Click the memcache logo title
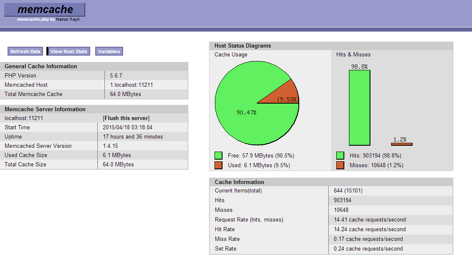The image size is (472, 275). tap(45, 10)
